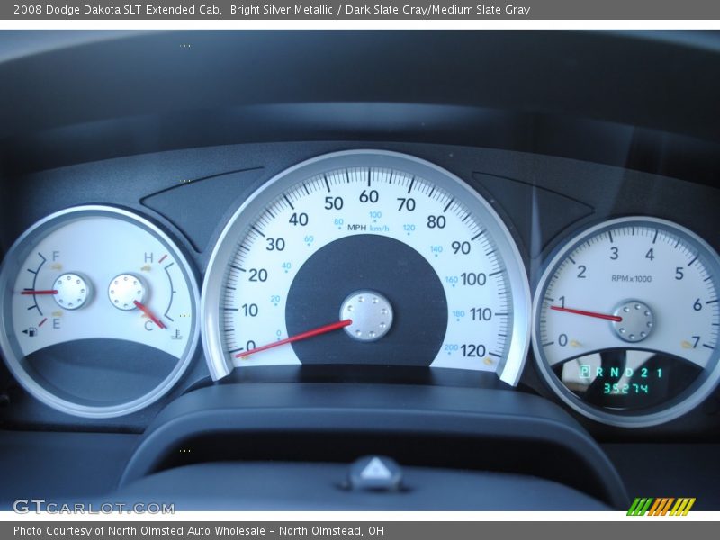Image resolution: width=720 pixels, height=540 pixels.
Task: Click the striped color logo in bottom corner
Action: coord(661,507)
